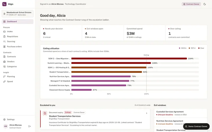
Task: Click the Requisitions clipboard icon
Action: 4,36
